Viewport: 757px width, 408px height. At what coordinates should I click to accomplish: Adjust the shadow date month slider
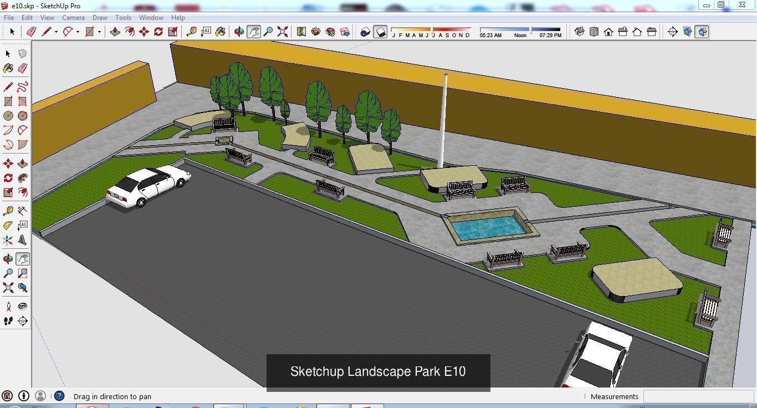click(x=431, y=29)
